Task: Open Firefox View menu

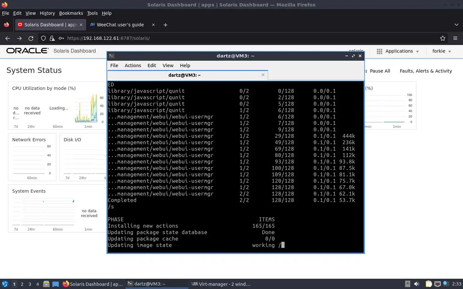Action: pyautogui.click(x=31, y=13)
